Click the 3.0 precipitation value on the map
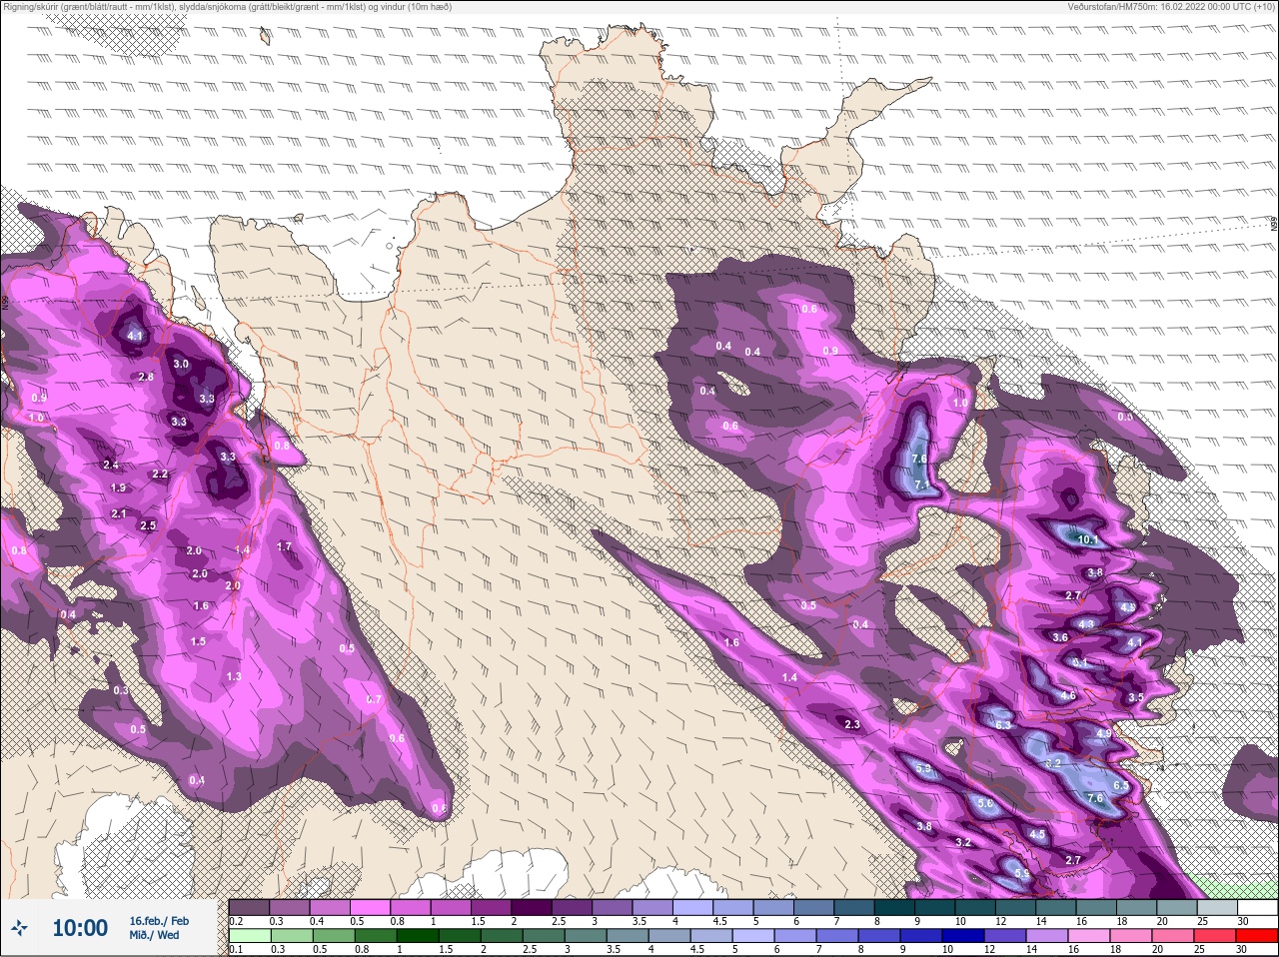Screen dimensions: 1279x957 coord(181,365)
